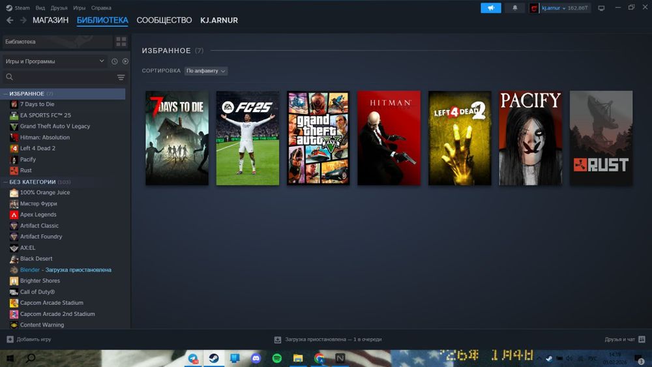
Task: Open the Друзья menu
Action: pyautogui.click(x=59, y=8)
